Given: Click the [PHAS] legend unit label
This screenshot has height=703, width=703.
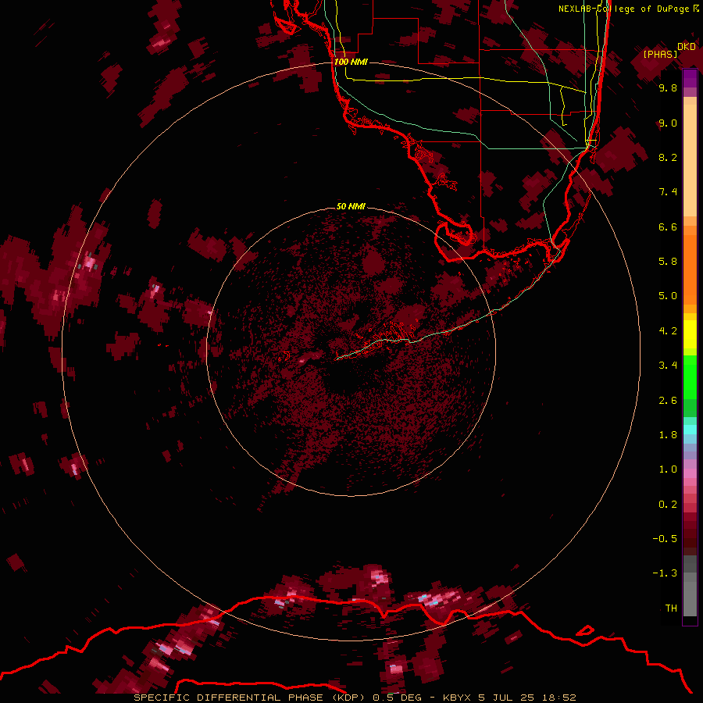Looking at the screenshot, I should [x=660, y=55].
